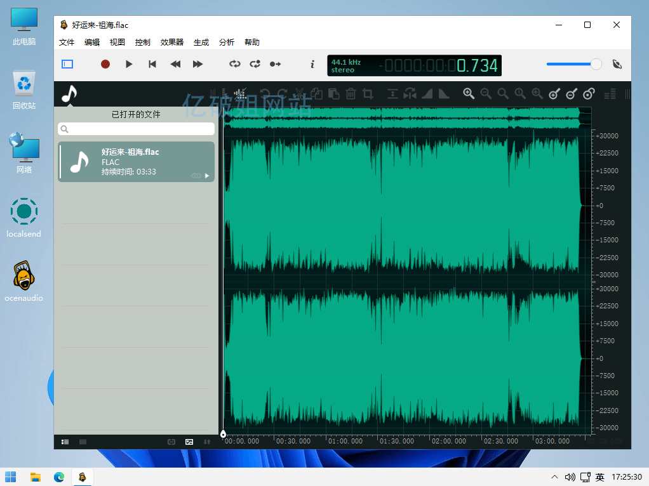649x486 pixels.
Task: Click the zoom in magnifier icon
Action: 469,94
